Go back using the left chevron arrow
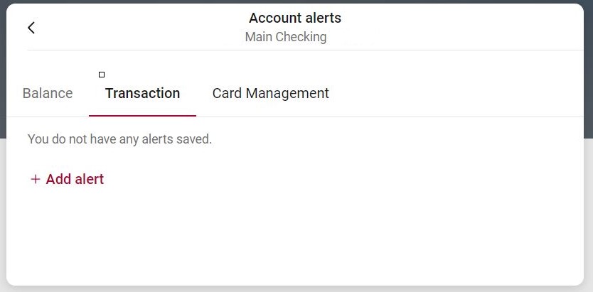 tap(31, 28)
